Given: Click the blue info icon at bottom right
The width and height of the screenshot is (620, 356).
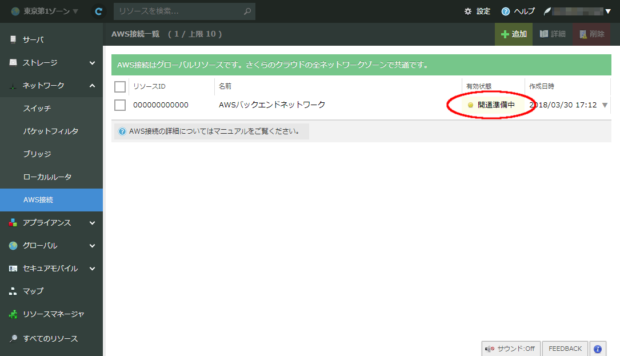Looking at the screenshot, I should coord(597,349).
